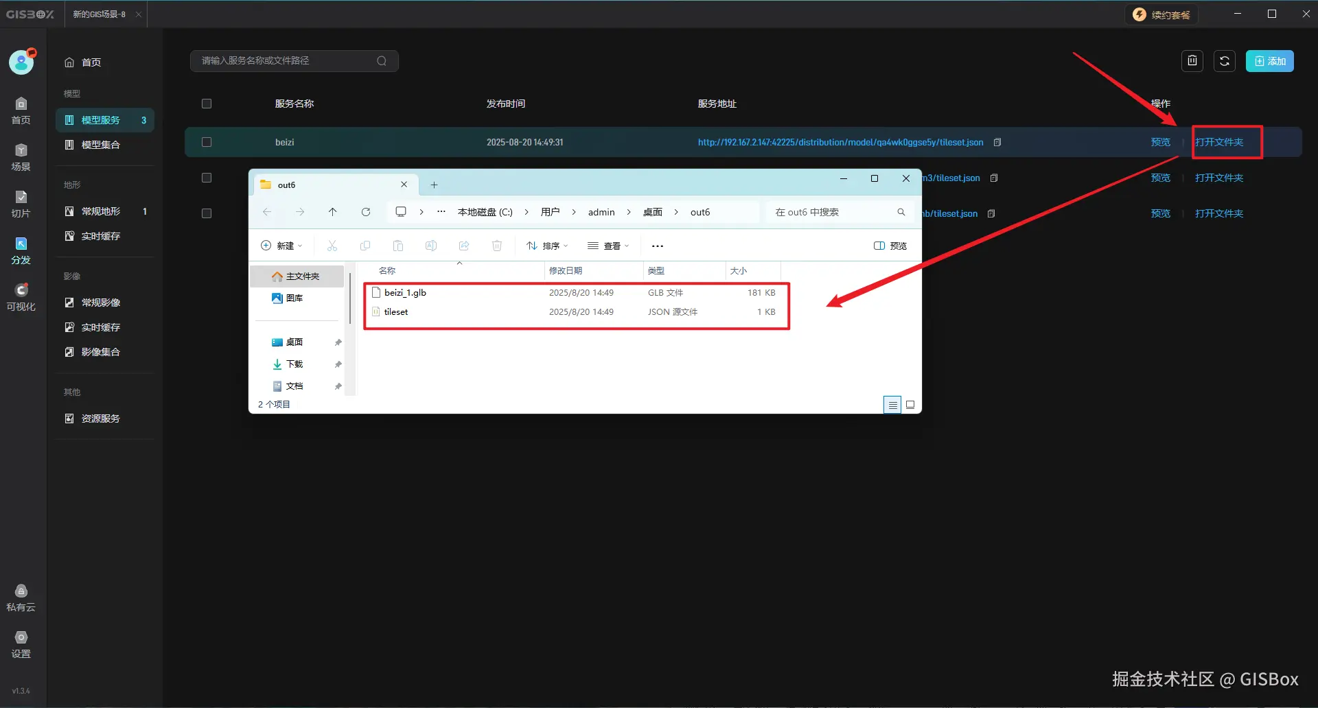Click the Paste icon in Explorer toolbar
This screenshot has width=1318, height=708.
click(398, 246)
